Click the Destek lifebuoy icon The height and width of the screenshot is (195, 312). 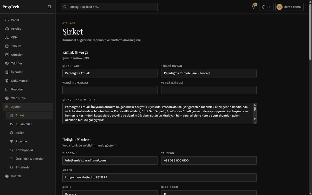pos(7,176)
